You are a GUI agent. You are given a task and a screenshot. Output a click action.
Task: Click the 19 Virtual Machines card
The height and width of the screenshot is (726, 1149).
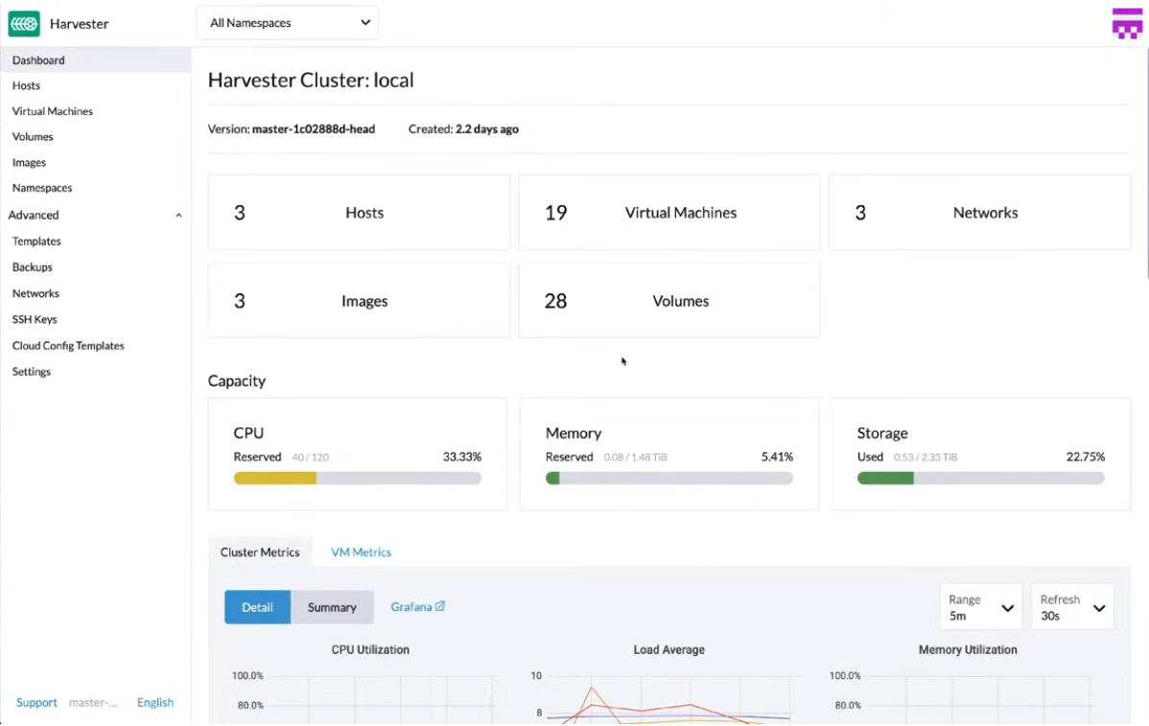669,213
